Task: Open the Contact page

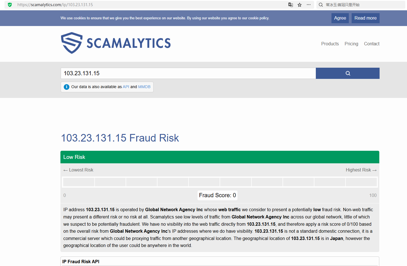Action: click(x=372, y=44)
